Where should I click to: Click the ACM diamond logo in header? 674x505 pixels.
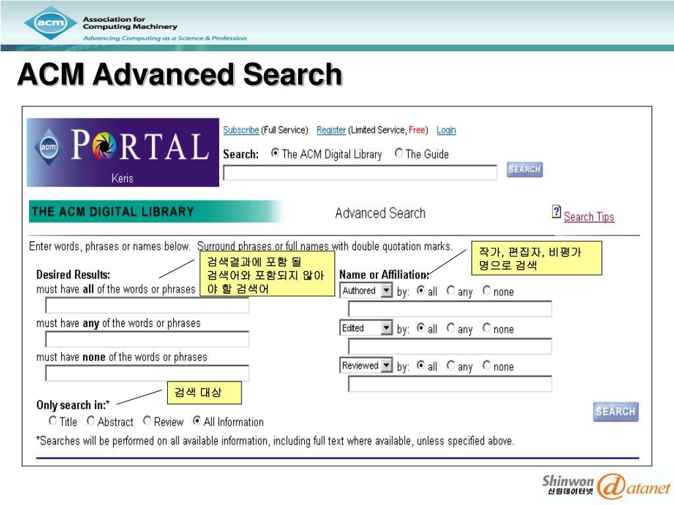click(x=51, y=23)
